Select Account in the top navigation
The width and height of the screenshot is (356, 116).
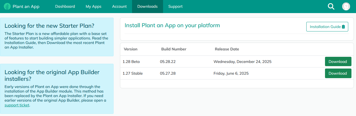click(x=119, y=6)
